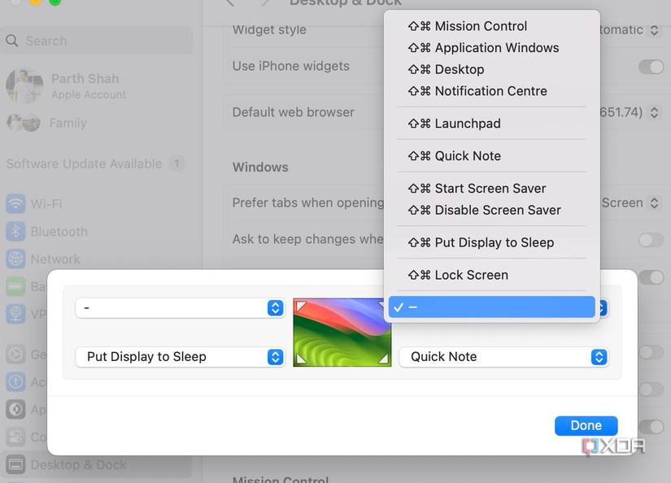This screenshot has height=483, width=671.
Task: Select the Desktop & Dock sidebar icon
Action: tap(15, 464)
